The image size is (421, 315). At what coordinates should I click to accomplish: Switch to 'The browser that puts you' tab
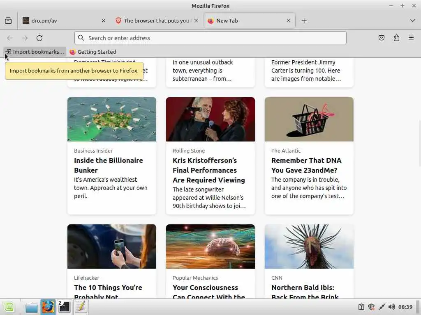156,21
